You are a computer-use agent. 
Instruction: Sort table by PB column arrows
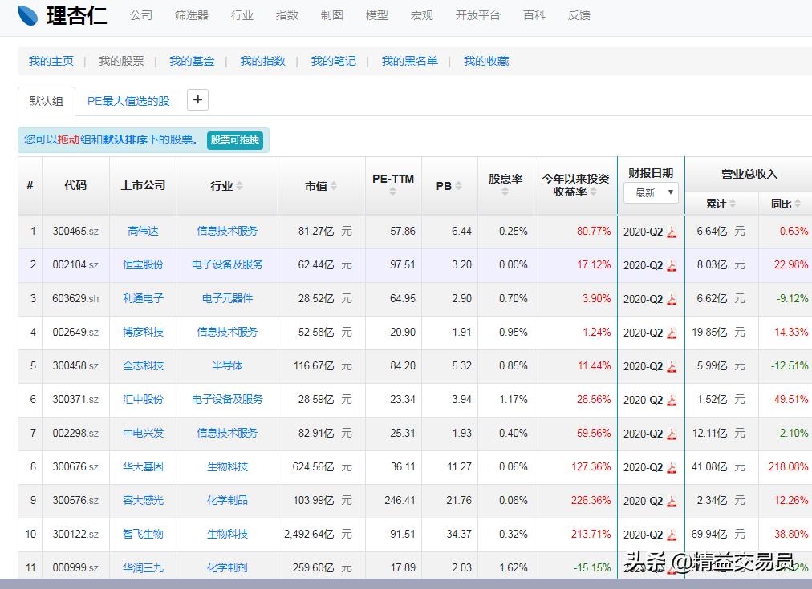coord(458,186)
